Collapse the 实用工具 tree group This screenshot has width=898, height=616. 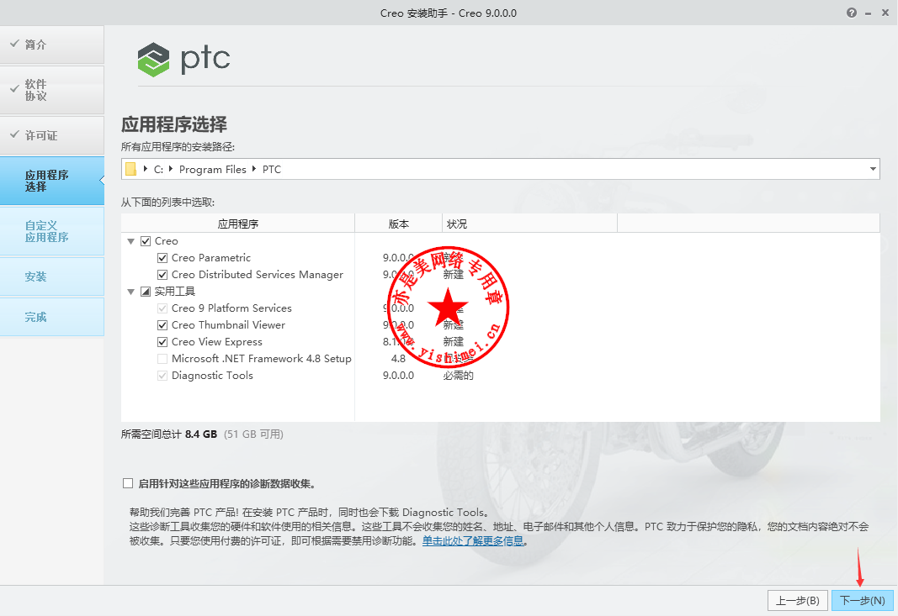tap(130, 292)
